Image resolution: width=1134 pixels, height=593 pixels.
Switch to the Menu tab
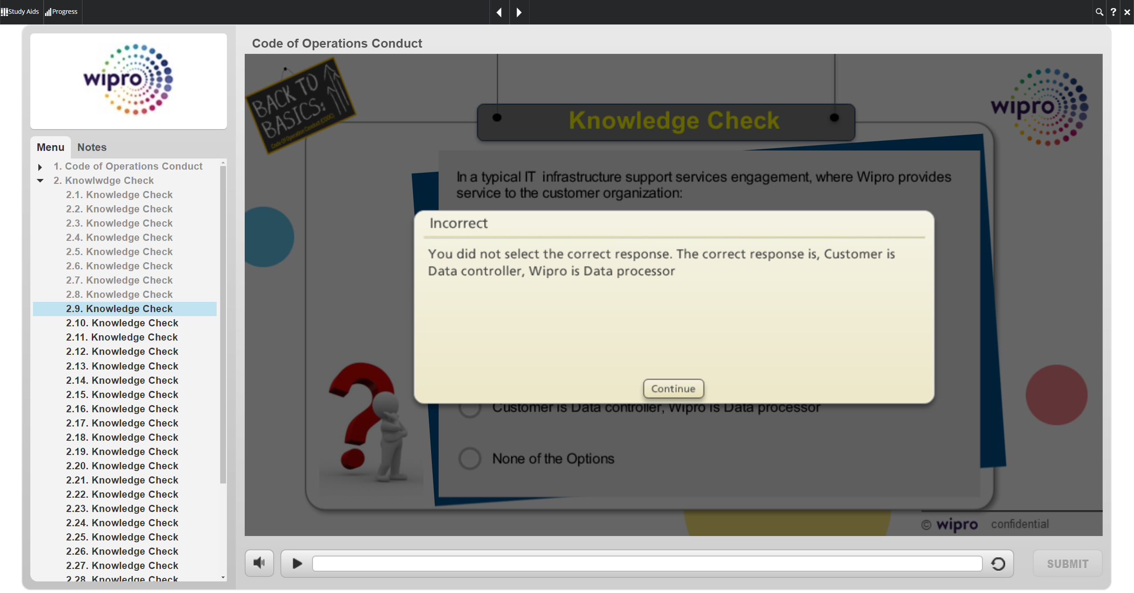coord(50,147)
